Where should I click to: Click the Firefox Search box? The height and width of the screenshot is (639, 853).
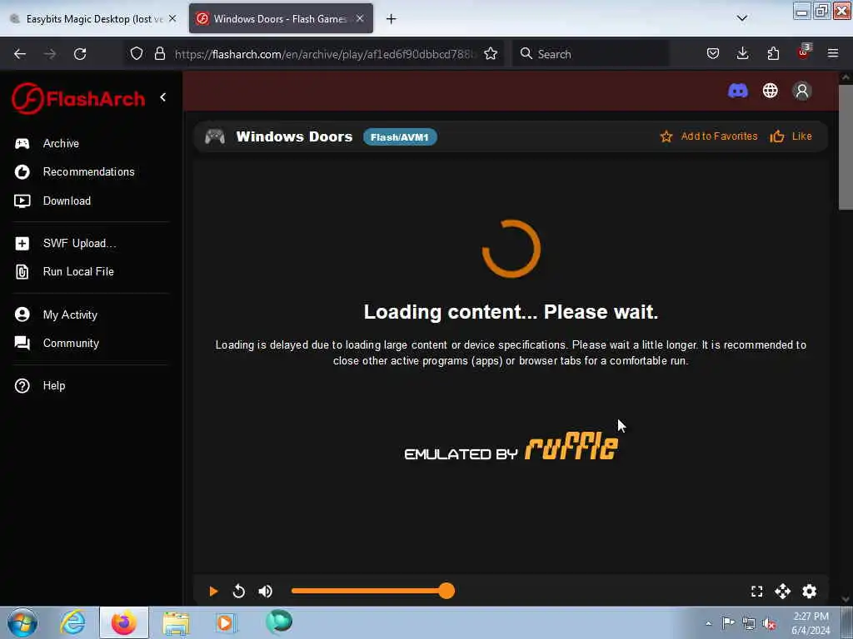[x=591, y=54]
